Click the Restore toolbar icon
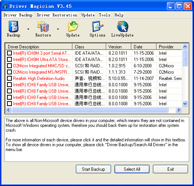This screenshot has height=186, width=194. [x=43, y=26]
